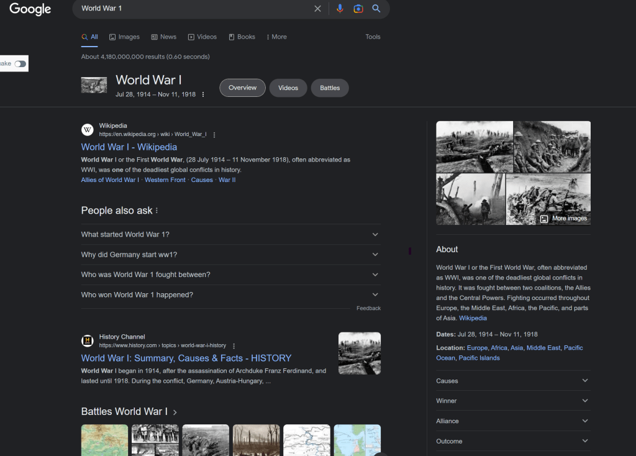Clear the search box with the X icon
The width and height of the screenshot is (636, 456).
[x=317, y=8]
